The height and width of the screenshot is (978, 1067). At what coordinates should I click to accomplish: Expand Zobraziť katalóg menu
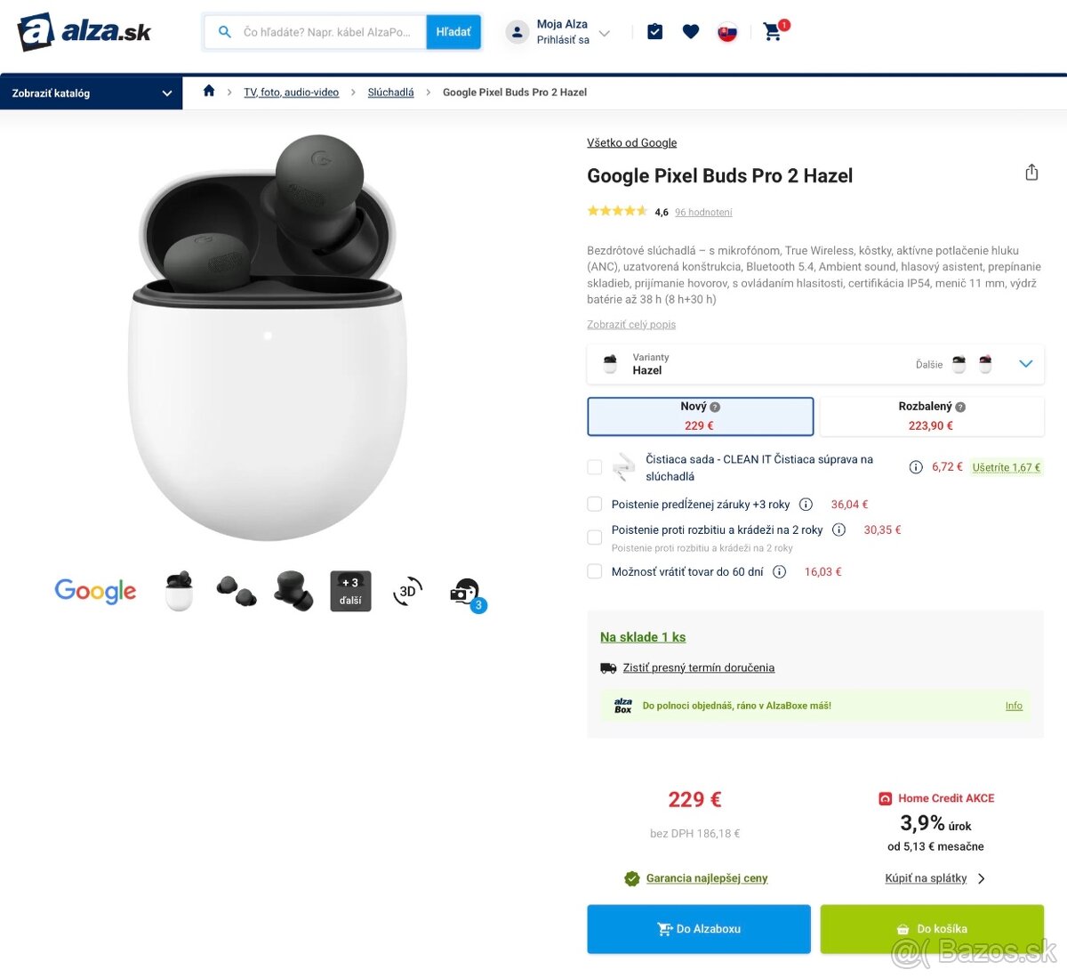click(89, 92)
